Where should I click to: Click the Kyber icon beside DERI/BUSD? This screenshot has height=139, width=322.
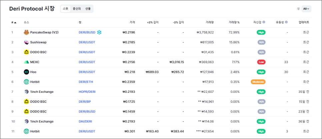pos(99,32)
